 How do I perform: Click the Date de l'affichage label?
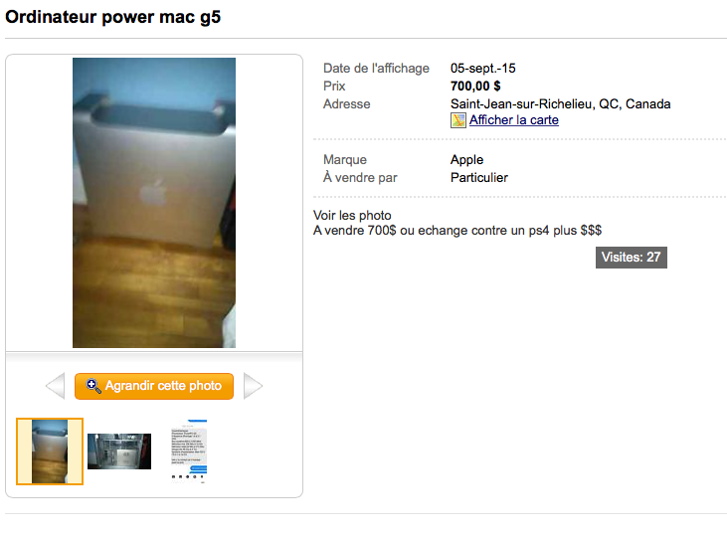pos(376,69)
